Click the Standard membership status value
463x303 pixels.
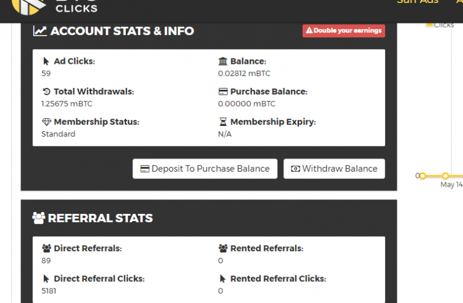pyautogui.click(x=58, y=134)
